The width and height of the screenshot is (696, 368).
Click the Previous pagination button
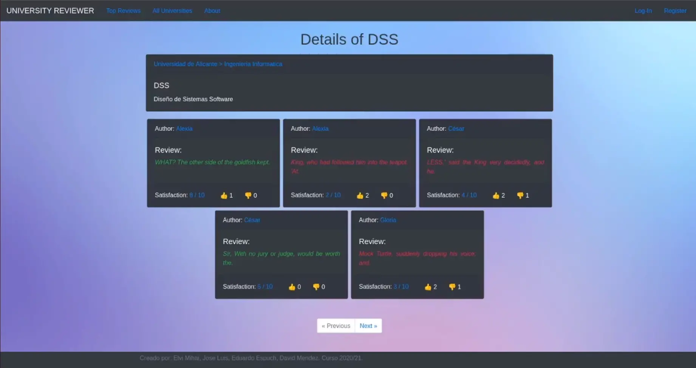tap(336, 326)
